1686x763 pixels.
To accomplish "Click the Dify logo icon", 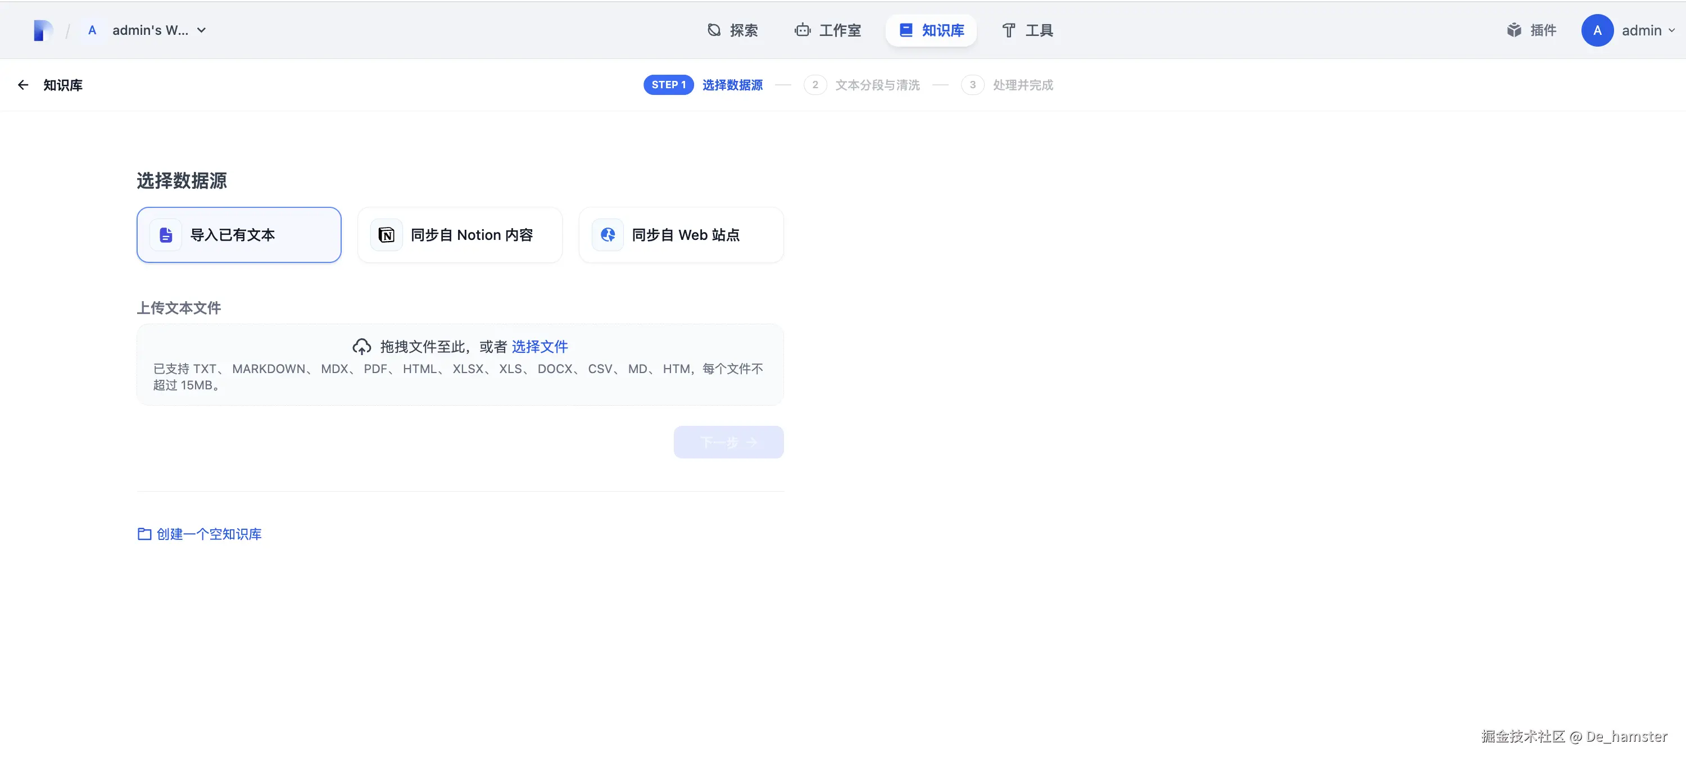I will tap(43, 30).
